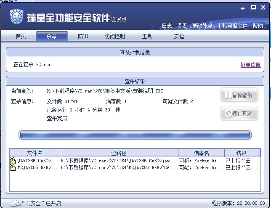Open the 帮助 help menu
The image size is (271, 209).
pyautogui.click(x=258, y=26)
